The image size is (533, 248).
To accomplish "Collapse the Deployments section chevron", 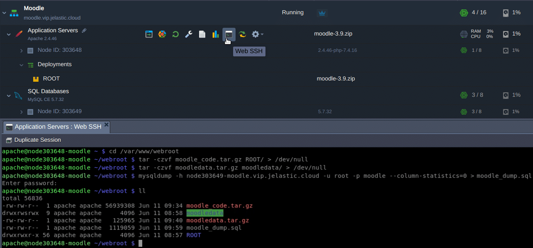I will pos(21,65).
